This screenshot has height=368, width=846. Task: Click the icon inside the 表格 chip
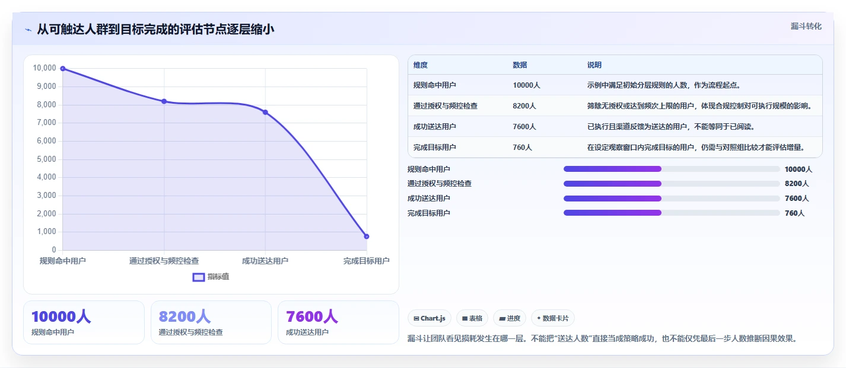click(465, 318)
